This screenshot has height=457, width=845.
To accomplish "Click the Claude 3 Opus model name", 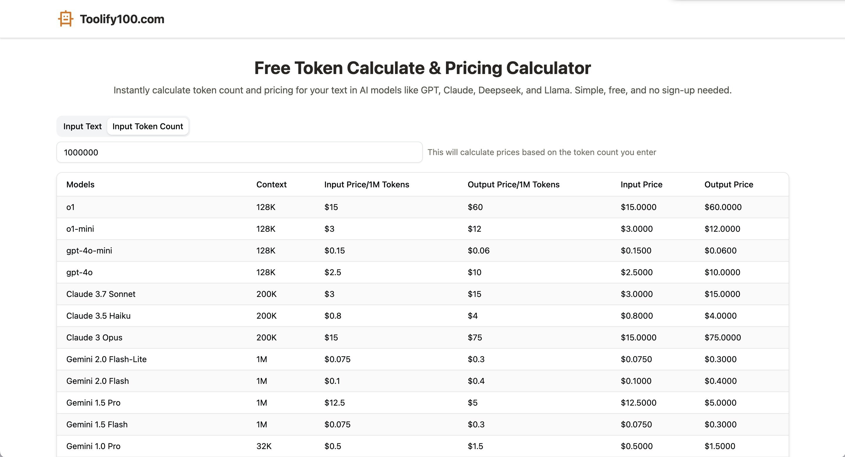I will click(x=94, y=337).
